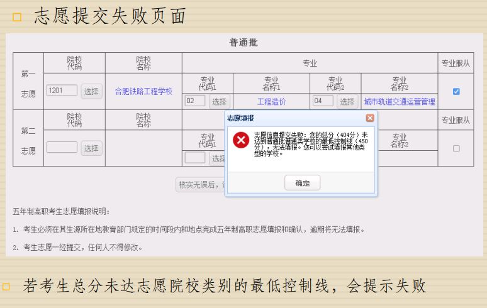Click the 普通批 heading
Image resolution: width=487 pixels, height=308 pixels.
click(x=244, y=43)
